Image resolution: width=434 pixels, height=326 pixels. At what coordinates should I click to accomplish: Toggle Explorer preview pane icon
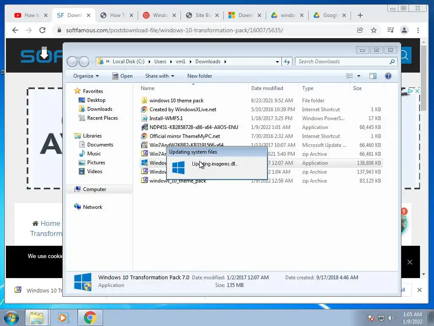(373, 76)
